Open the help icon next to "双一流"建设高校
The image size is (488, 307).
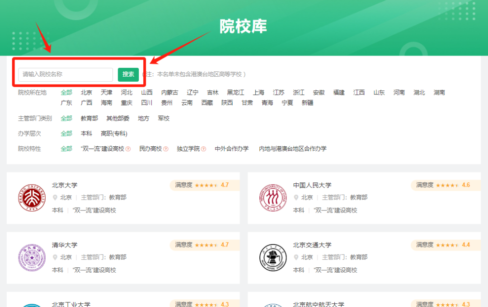pos(128,149)
